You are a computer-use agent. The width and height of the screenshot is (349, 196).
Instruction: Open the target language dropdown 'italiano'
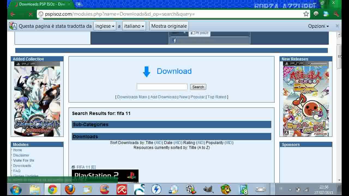134,26
